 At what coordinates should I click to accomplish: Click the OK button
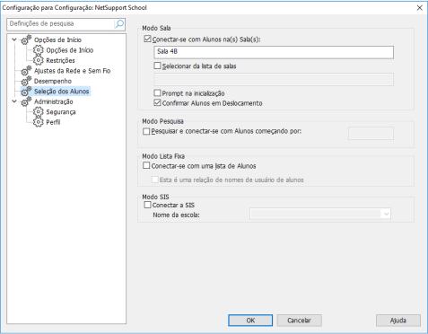(x=250, y=321)
